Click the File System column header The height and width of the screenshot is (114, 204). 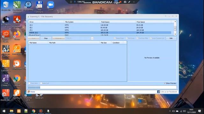(x=82, y=22)
